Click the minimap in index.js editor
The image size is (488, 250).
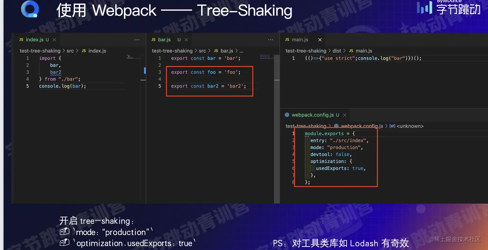pyautogui.click(x=134, y=57)
